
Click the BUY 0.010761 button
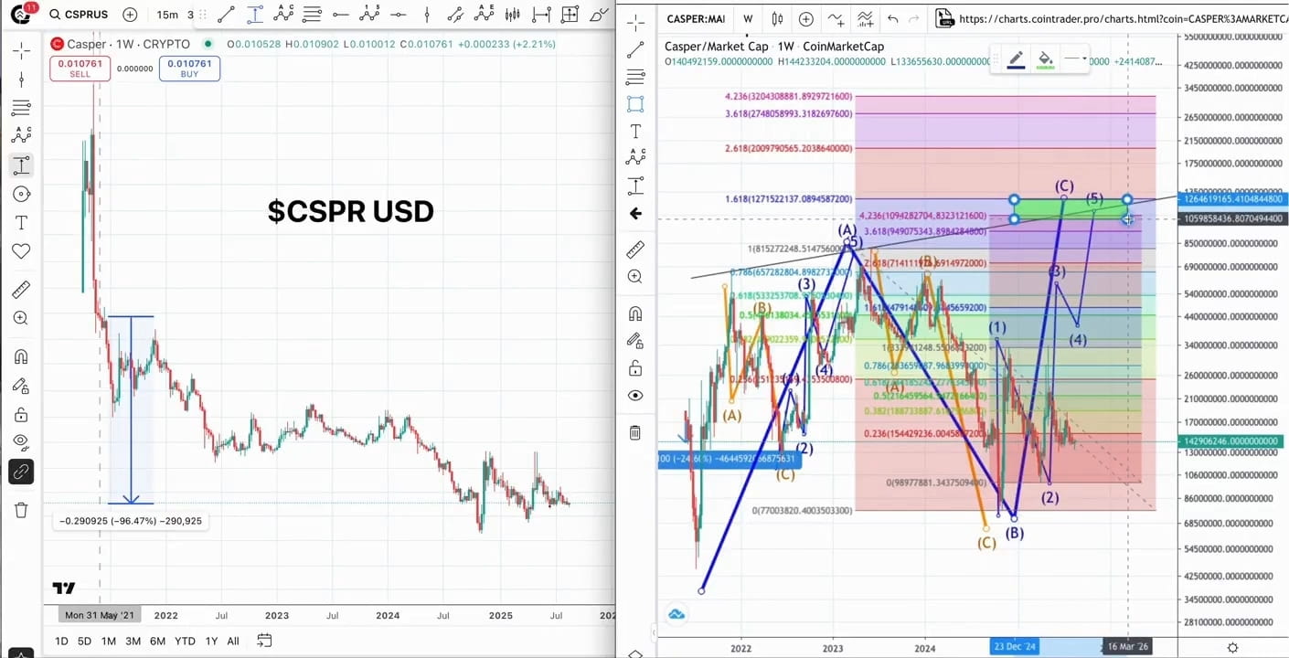(189, 67)
